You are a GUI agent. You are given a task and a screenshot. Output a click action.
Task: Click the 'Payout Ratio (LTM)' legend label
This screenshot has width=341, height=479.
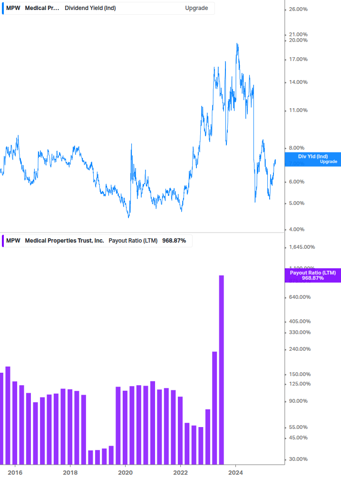tap(133, 241)
